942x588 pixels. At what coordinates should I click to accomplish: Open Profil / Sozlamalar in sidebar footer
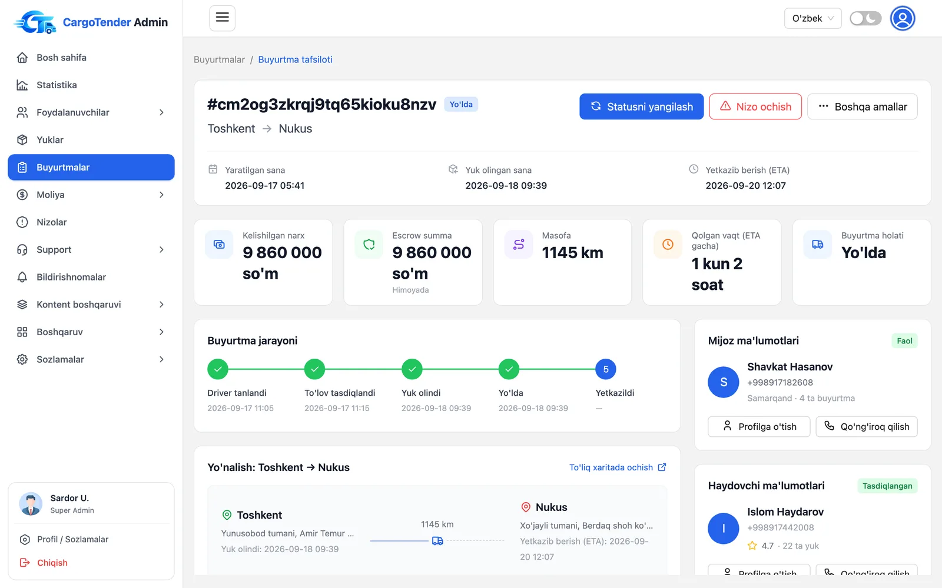[x=72, y=539]
